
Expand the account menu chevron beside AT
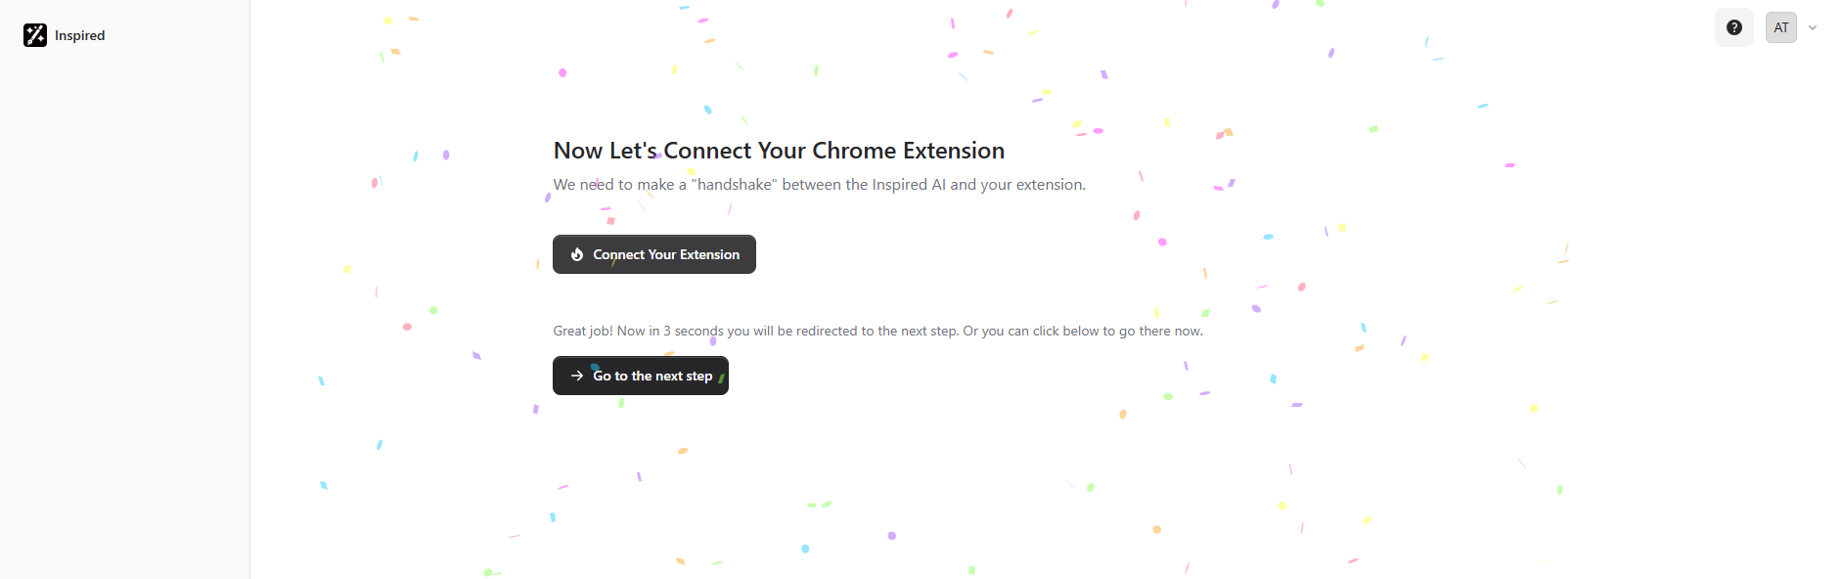pos(1813,27)
